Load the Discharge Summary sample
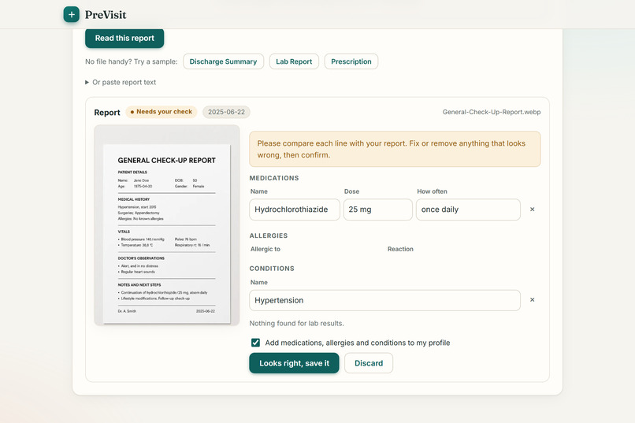Screen dimensions: 635x423 coord(223,61)
